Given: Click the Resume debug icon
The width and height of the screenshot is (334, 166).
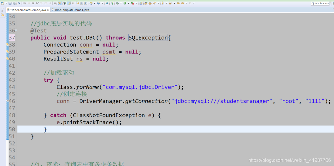Looking at the screenshot, I should [25, 3].
